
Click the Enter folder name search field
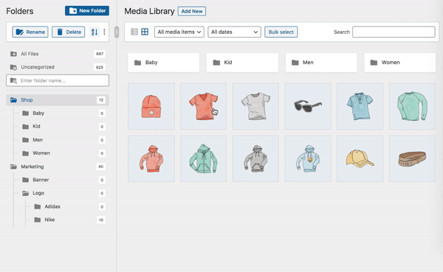pos(58,80)
